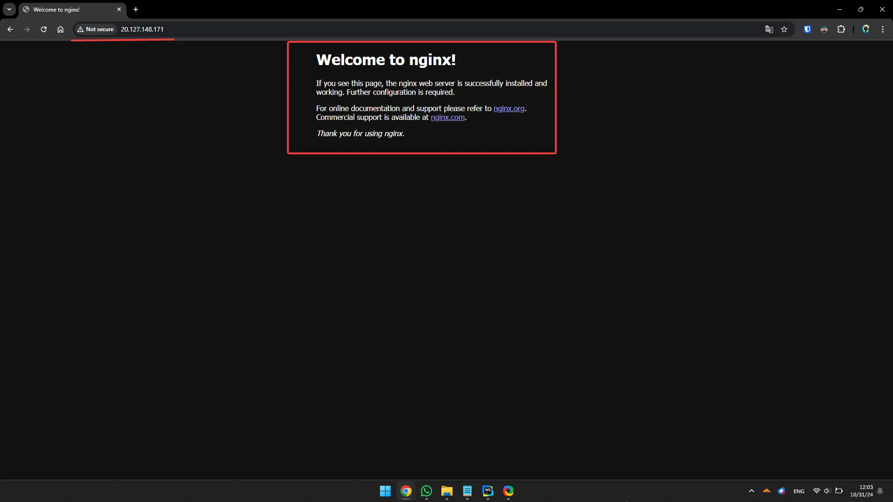Open Google Chrome from the taskbar
The width and height of the screenshot is (893, 502).
pos(406,491)
